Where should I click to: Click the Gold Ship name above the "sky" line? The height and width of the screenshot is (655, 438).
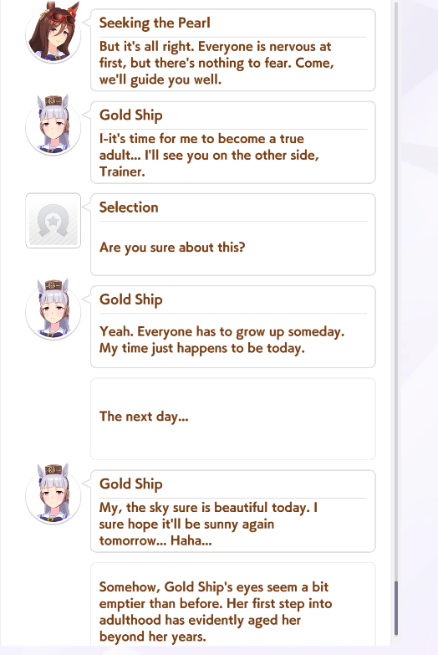tap(130, 484)
